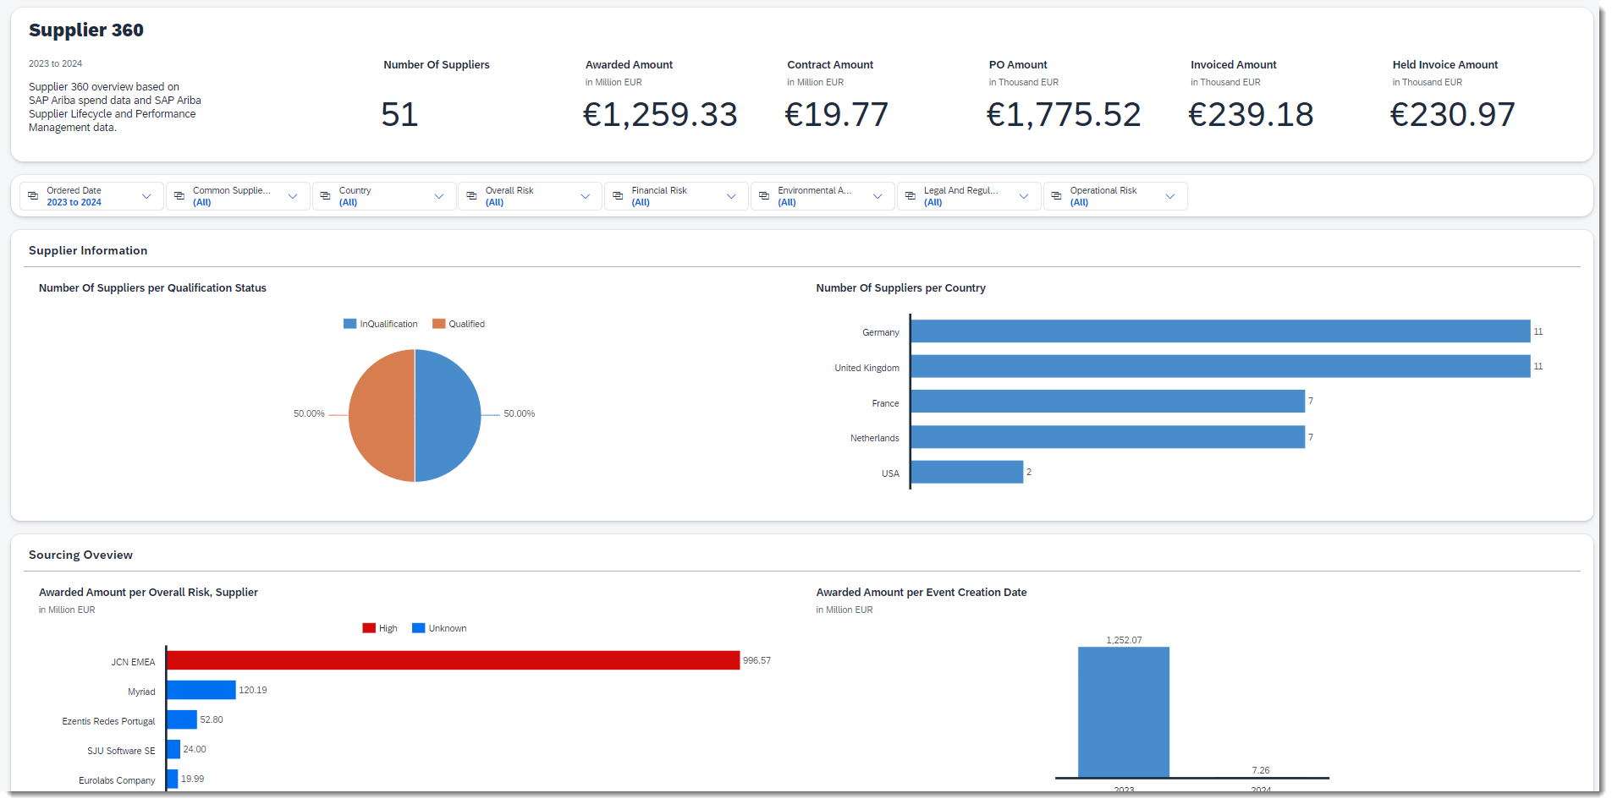
Task: Click the Ordered Date filter icon
Action: pos(33,196)
